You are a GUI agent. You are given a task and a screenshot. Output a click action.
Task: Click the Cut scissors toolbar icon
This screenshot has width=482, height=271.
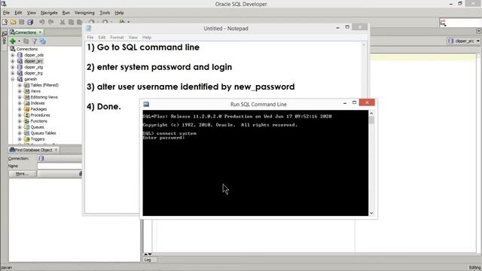pos(63,22)
